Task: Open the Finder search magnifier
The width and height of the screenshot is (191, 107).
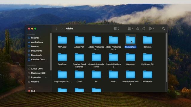Action: click(x=163, y=29)
